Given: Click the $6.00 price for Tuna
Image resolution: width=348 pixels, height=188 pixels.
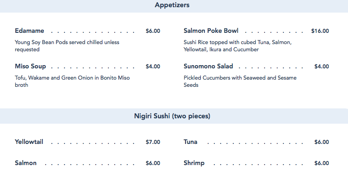Looking at the screenshot, I should [x=321, y=142].
